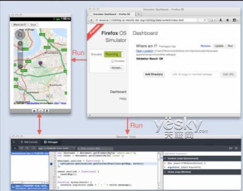This screenshot has width=243, height=191.
Task: Click the Terms link on the map footer
Action: click(64, 103)
